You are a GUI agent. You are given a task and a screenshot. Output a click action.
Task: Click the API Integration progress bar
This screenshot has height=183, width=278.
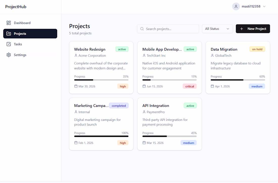tap(169, 136)
